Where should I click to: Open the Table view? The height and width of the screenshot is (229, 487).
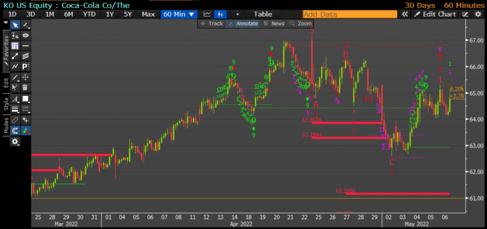click(x=263, y=14)
